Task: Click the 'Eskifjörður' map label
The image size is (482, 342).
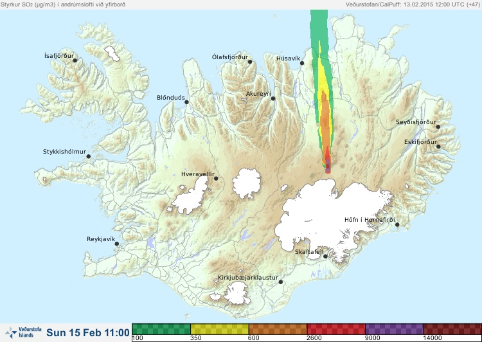Action: click(420, 142)
